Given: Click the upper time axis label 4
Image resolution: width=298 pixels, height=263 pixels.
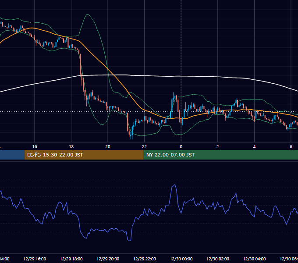Looking at the screenshot, I should pyautogui.click(x=254, y=147).
